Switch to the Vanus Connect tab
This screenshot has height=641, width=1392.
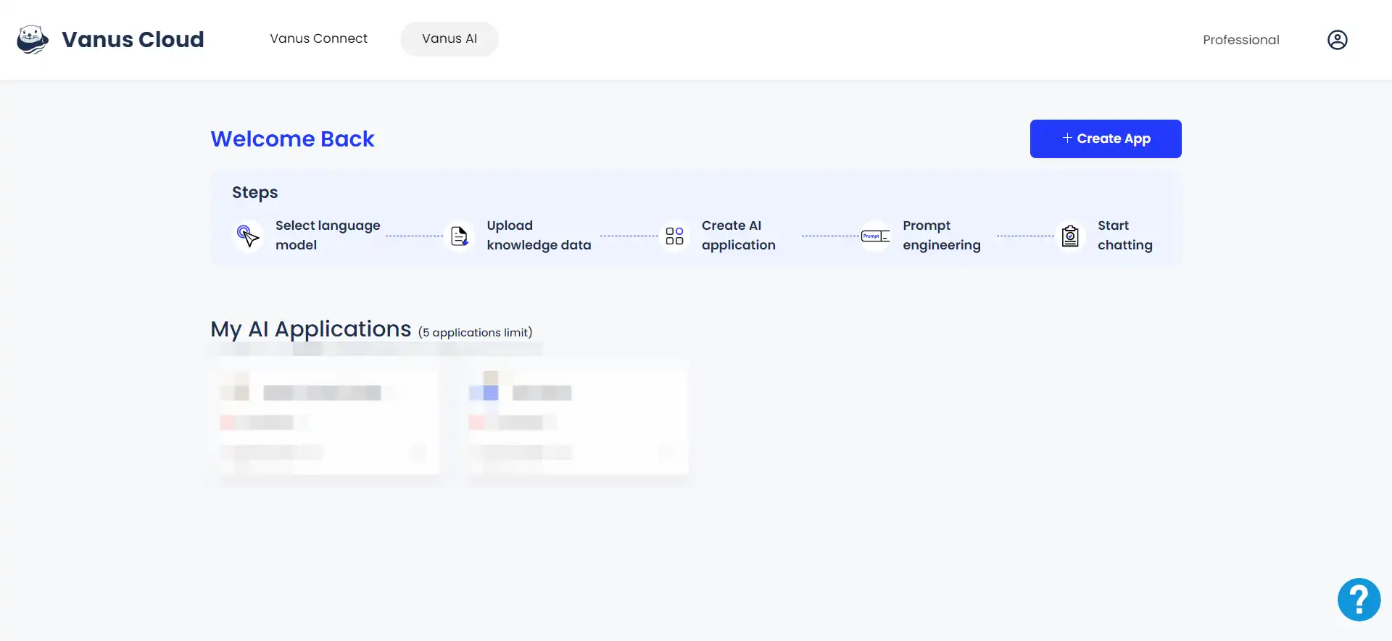point(319,38)
